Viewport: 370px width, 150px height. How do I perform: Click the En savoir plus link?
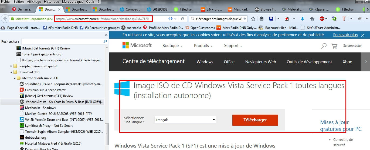click(x=345, y=35)
